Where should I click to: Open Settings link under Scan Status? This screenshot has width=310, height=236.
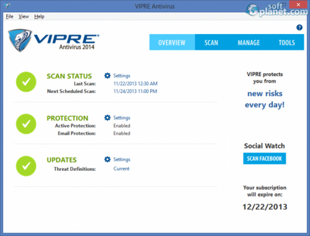pos(122,76)
